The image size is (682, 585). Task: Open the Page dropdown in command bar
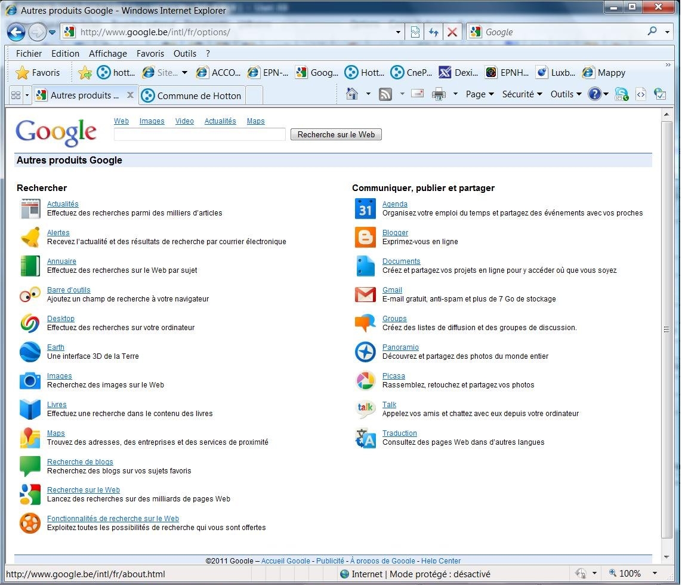pyautogui.click(x=480, y=94)
